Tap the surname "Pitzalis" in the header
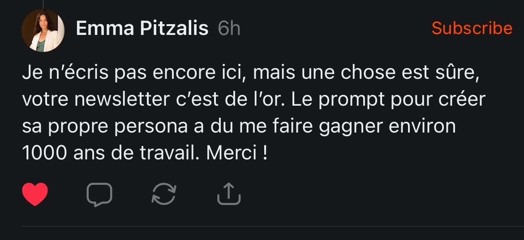 pyautogui.click(x=174, y=29)
